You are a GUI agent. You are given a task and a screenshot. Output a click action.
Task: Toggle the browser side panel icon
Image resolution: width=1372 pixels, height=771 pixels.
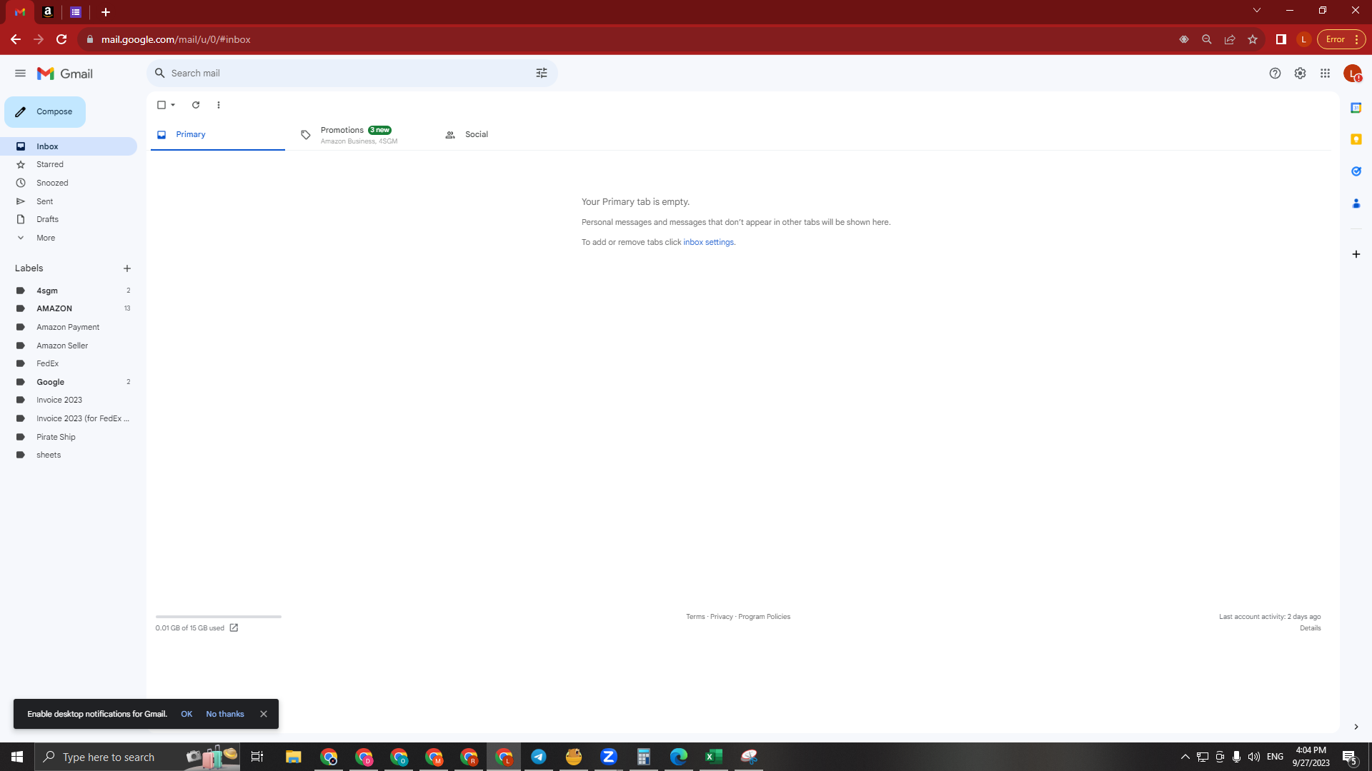click(x=1281, y=39)
